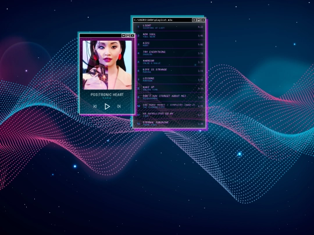This screenshot has width=314, height=235.
Task: Minimize the music player window
Action: tap(123, 35)
